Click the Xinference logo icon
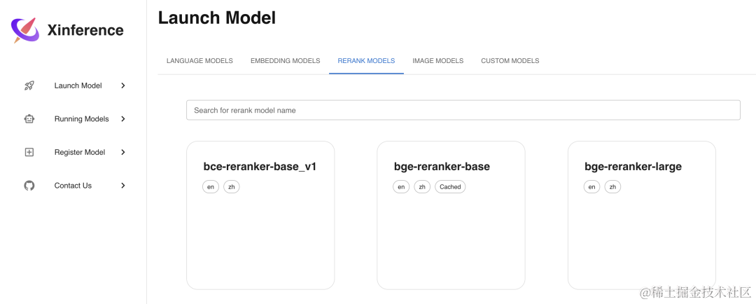This screenshot has height=304, width=756. coord(26,30)
